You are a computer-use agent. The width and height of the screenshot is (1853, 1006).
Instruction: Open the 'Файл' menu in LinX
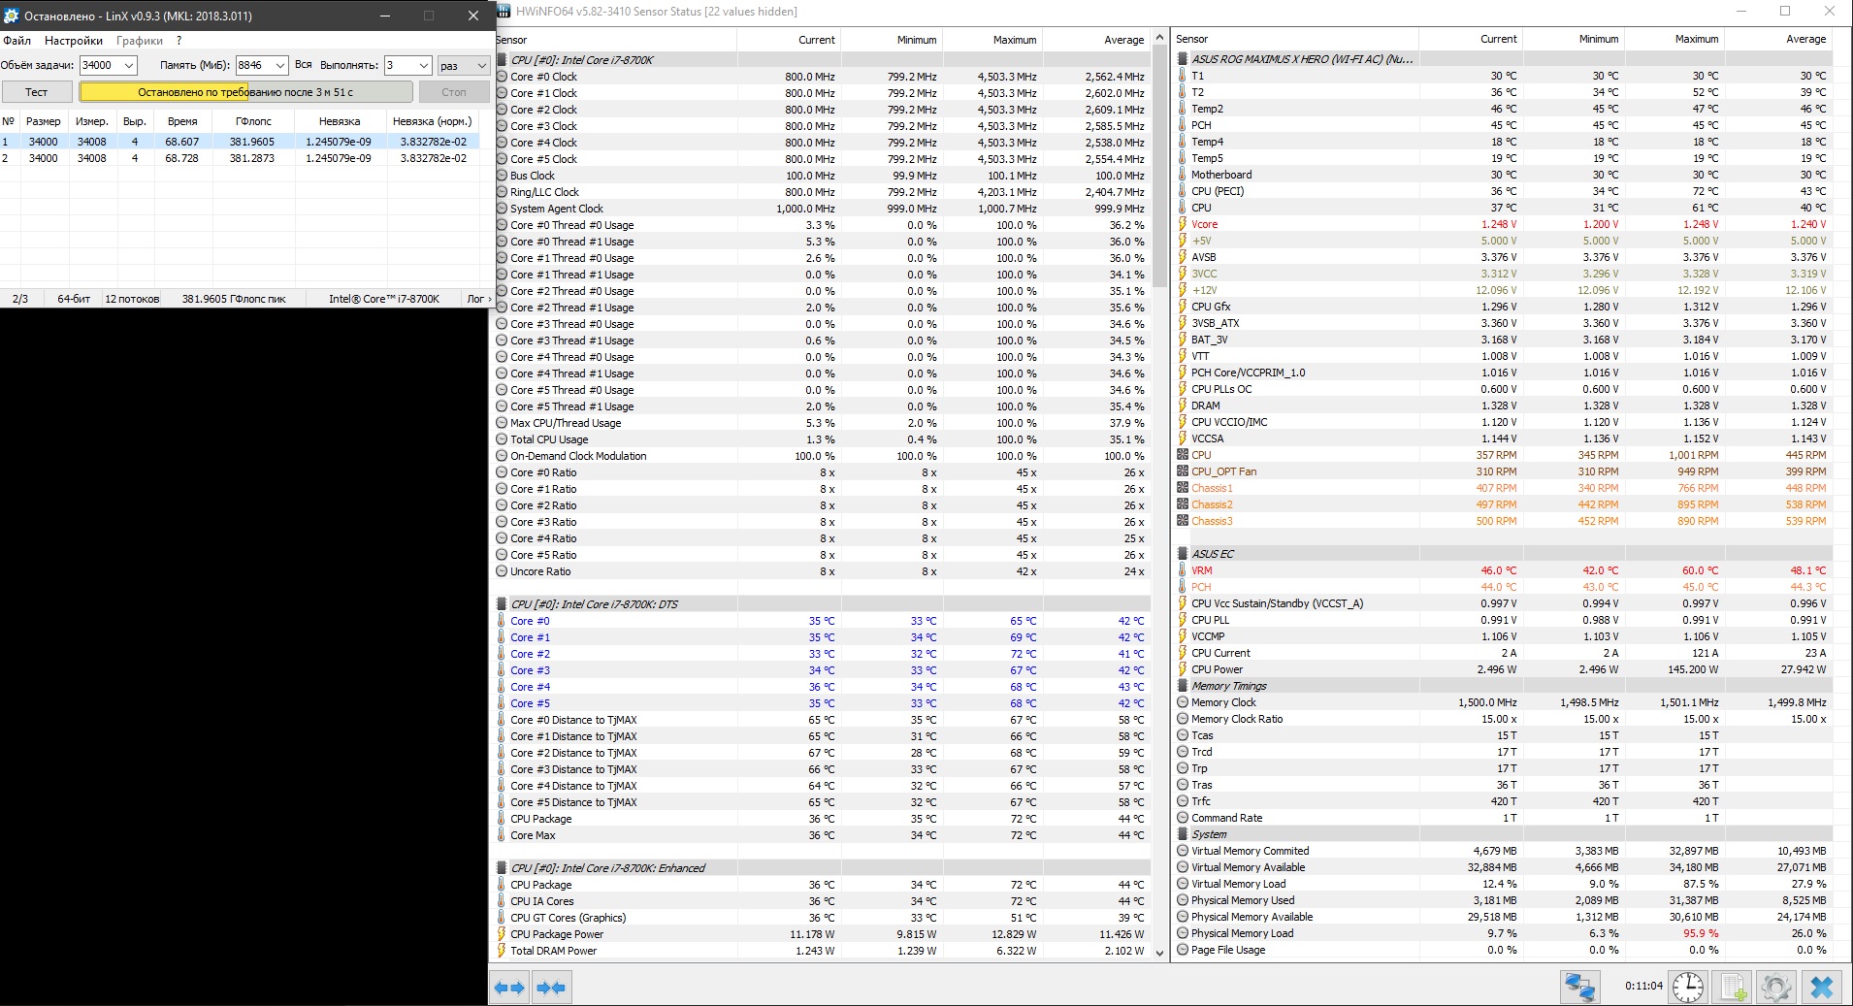point(16,41)
